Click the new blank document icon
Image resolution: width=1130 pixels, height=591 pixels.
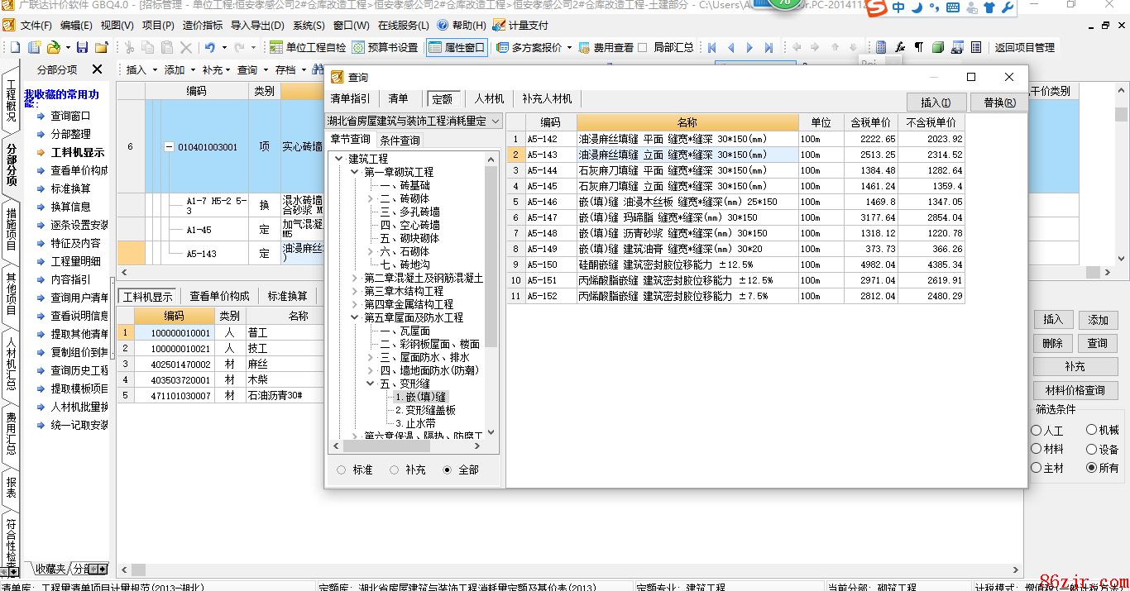(x=15, y=48)
